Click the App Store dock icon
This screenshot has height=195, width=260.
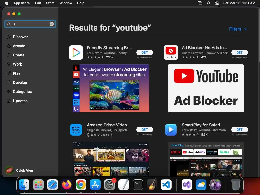[95, 185]
